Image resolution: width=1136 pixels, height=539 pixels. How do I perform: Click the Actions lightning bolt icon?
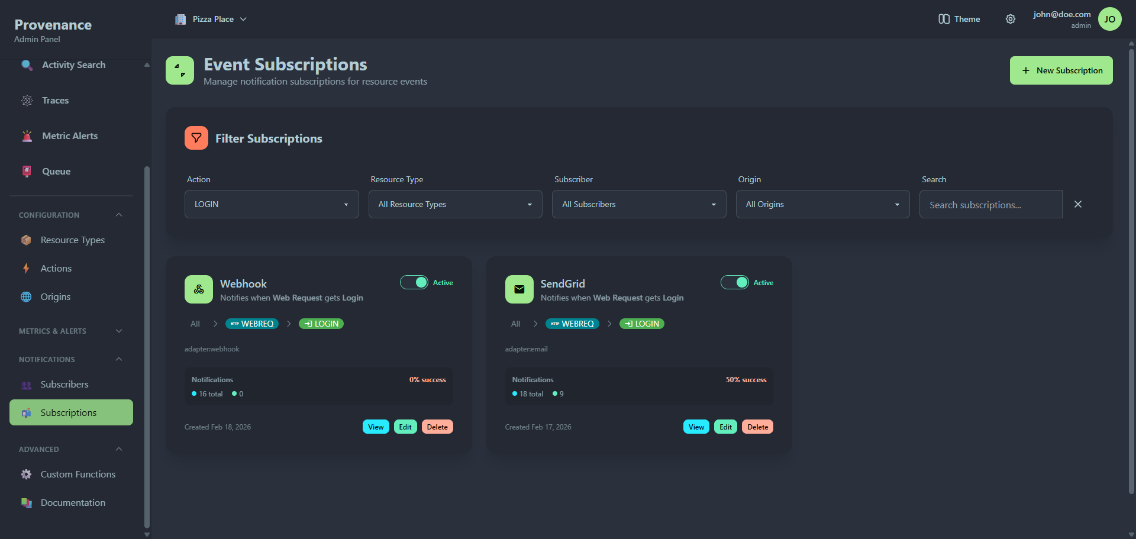pos(27,268)
